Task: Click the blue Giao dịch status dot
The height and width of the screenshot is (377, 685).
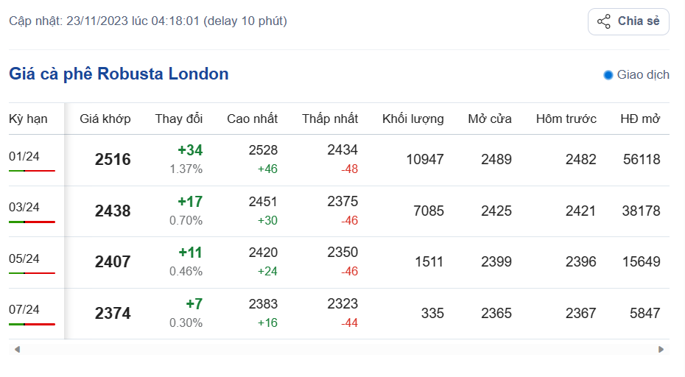Action: pyautogui.click(x=608, y=75)
